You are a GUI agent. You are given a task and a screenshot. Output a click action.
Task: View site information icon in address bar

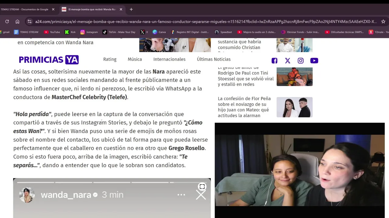[29, 21]
